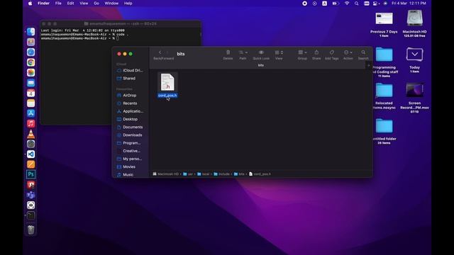Open Microsoft Teams from the Dock

[x=31, y=195]
